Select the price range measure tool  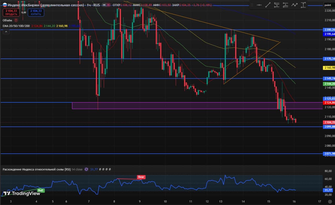[x=303, y=5]
